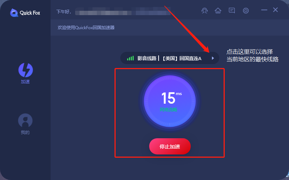The width and height of the screenshot is (289, 180).
Task: Click the 15 ms latency dial
Action: [x=169, y=101]
